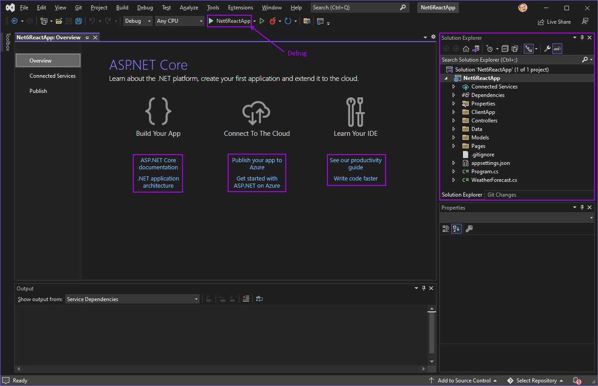Pin the Net6ReactApp Overview tab
Image resolution: width=598 pixels, height=386 pixels.
(x=87, y=38)
